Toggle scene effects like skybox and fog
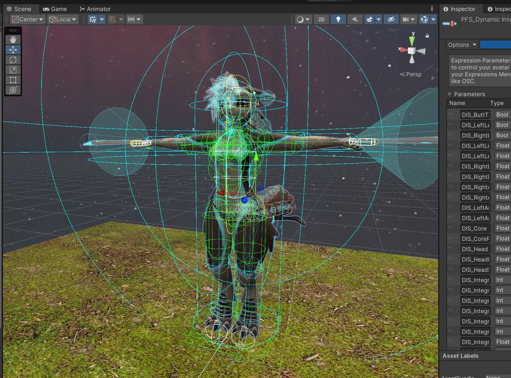 (369, 19)
